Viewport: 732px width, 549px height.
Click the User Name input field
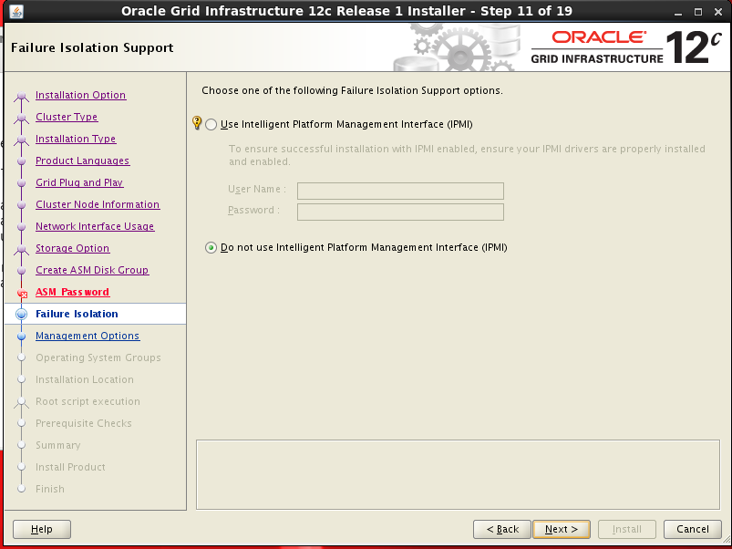400,191
